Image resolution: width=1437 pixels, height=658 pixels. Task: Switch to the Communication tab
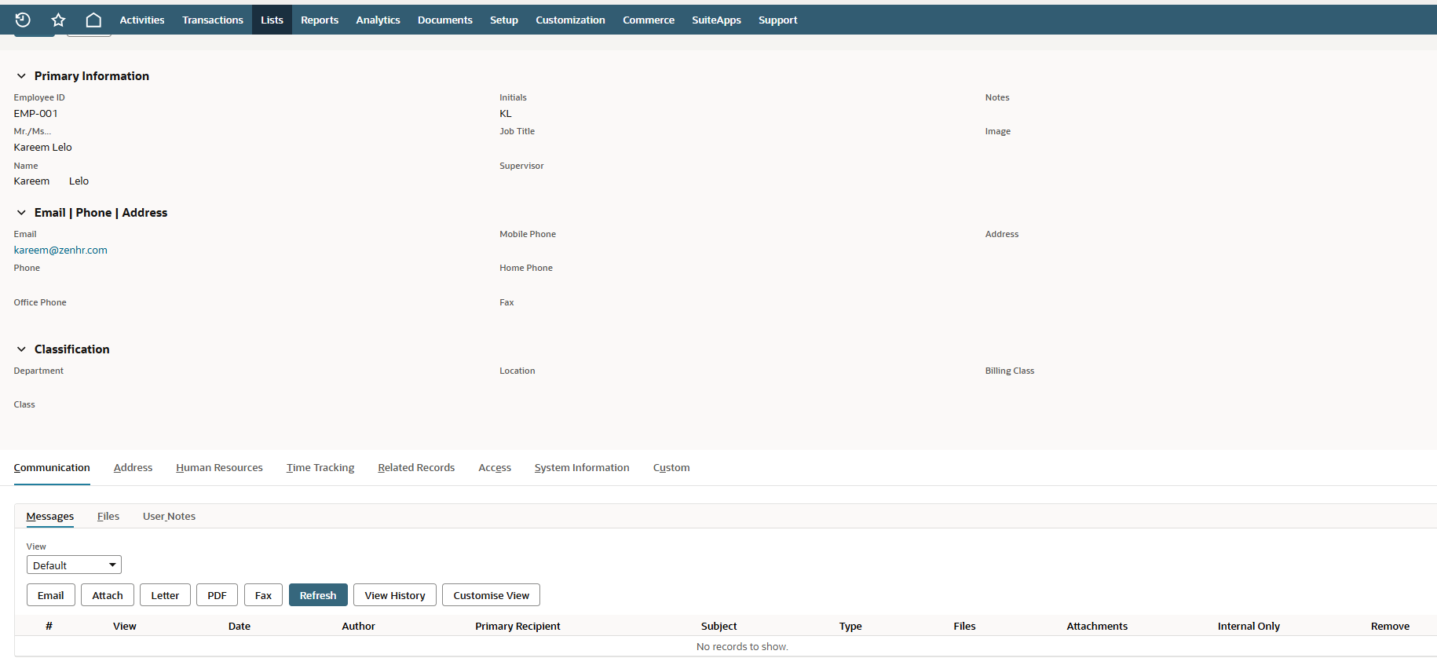coord(52,468)
